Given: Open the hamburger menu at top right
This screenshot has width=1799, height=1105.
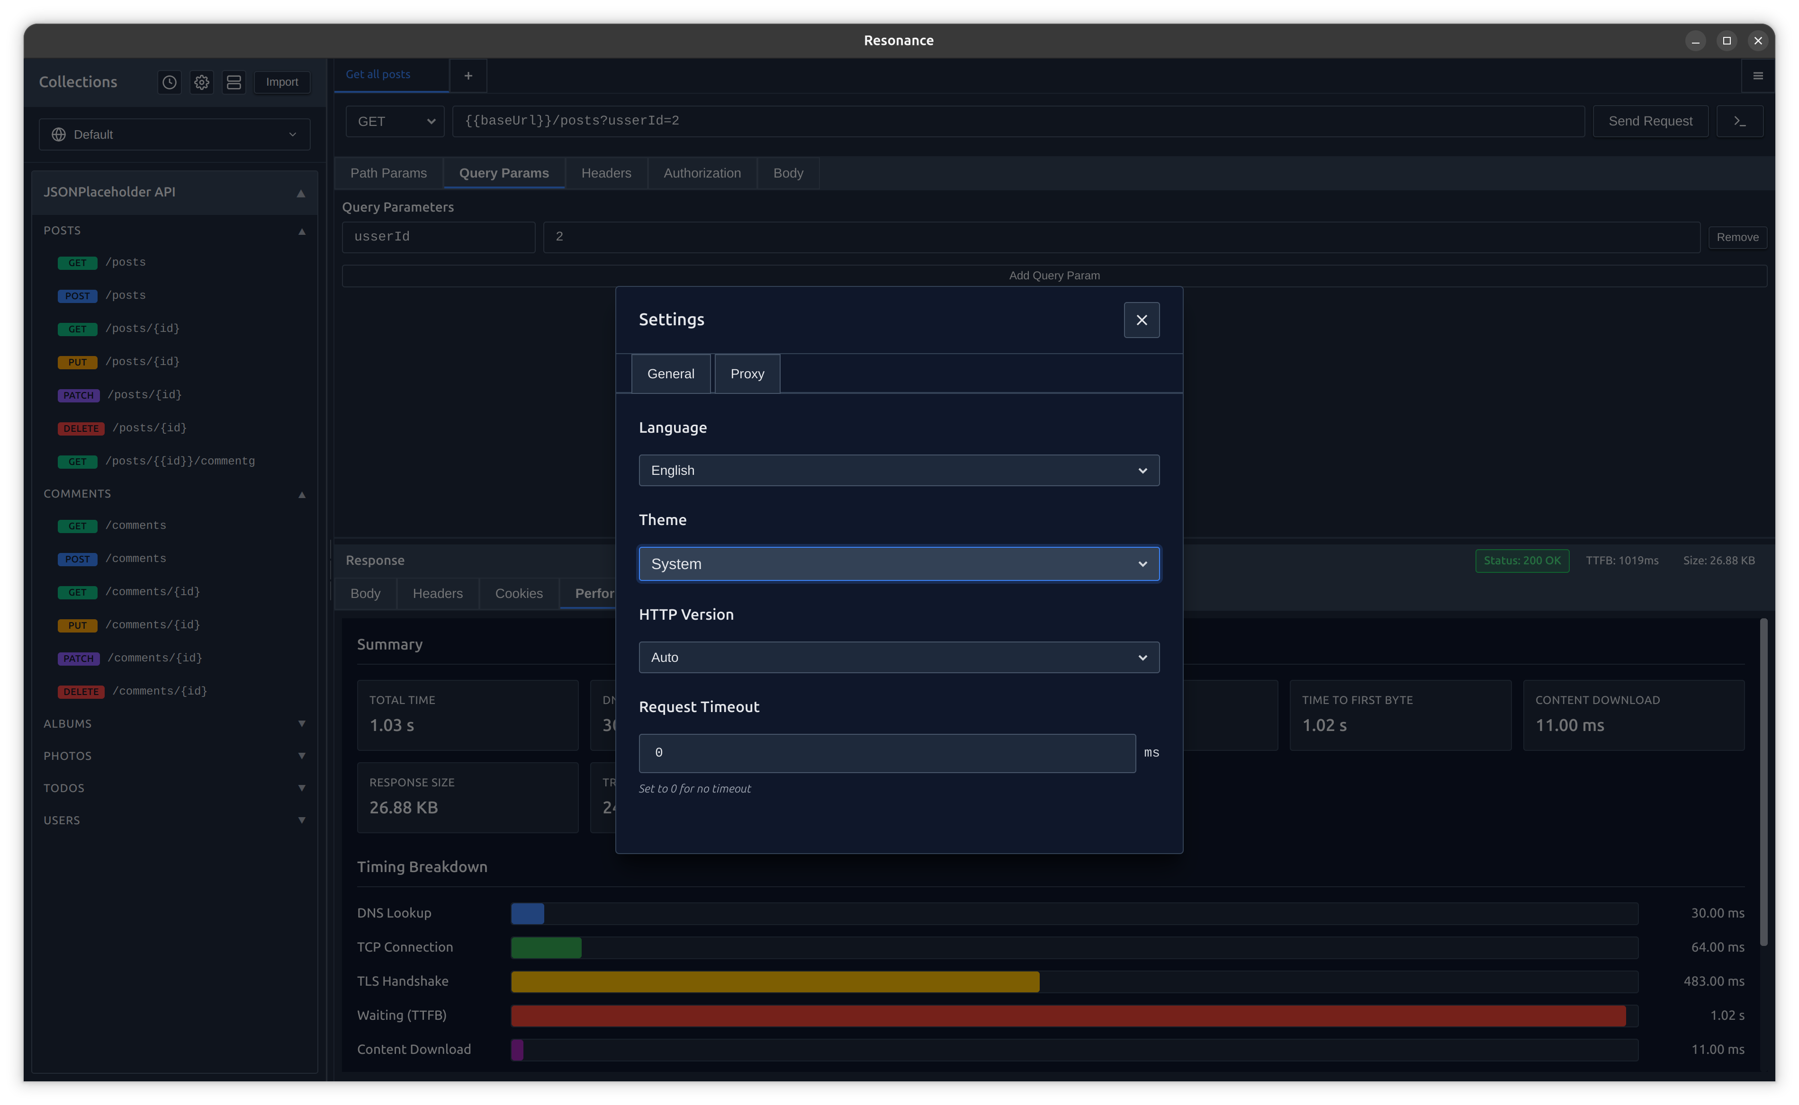Looking at the screenshot, I should pos(1757,75).
